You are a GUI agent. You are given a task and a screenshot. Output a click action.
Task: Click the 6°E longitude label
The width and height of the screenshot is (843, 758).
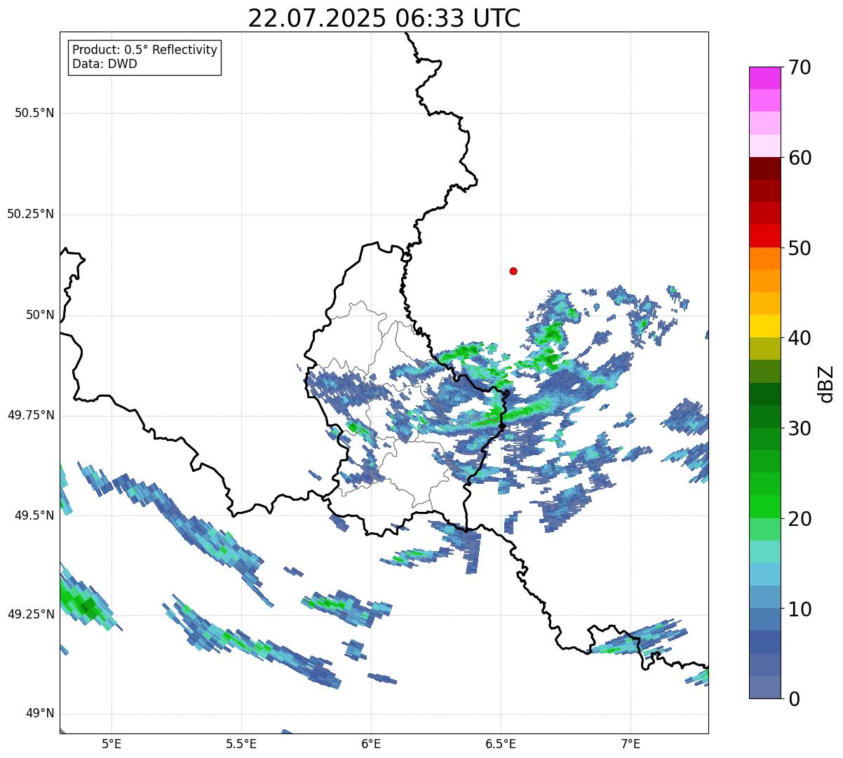click(371, 743)
